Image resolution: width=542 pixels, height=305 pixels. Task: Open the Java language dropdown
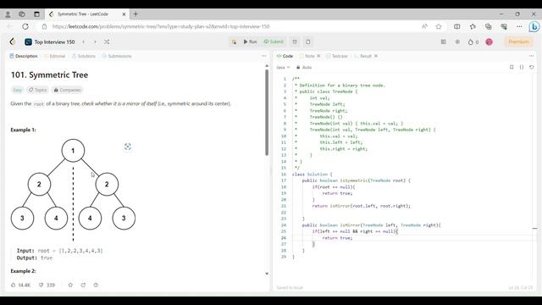coord(283,68)
